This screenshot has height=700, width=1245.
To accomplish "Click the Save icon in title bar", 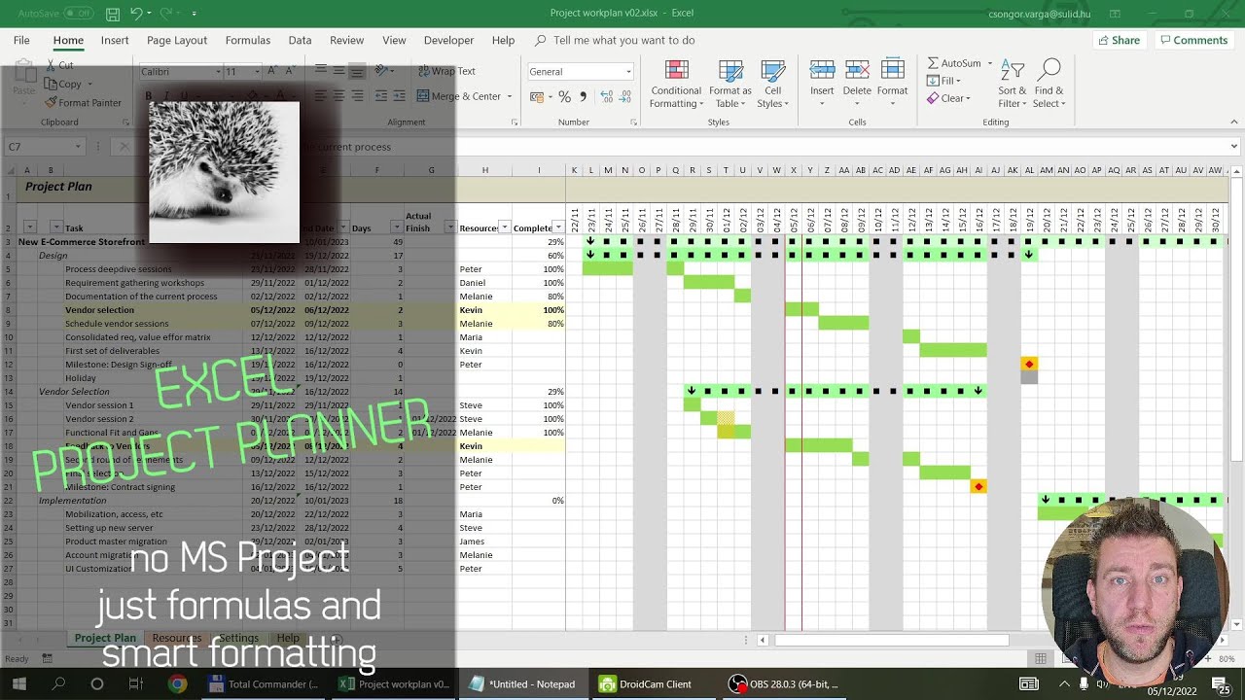I will tap(113, 14).
